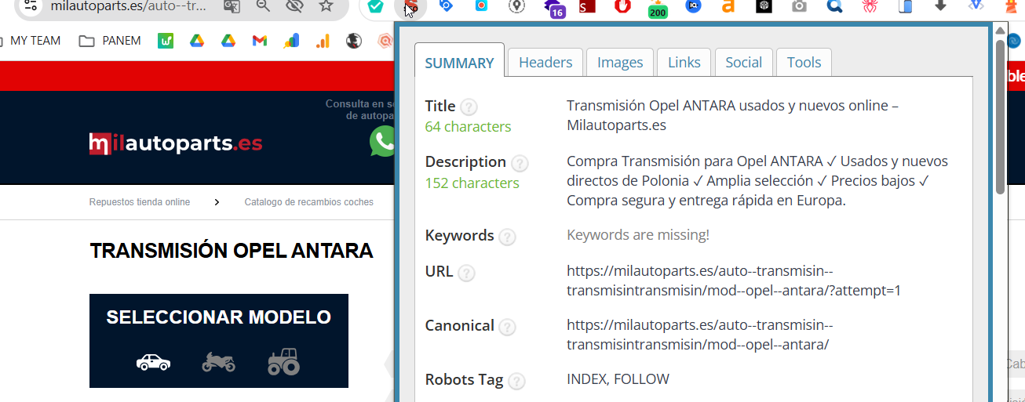Click the 'INDEX, FOLLOW' robots tag value
1025x402 pixels.
coord(618,379)
